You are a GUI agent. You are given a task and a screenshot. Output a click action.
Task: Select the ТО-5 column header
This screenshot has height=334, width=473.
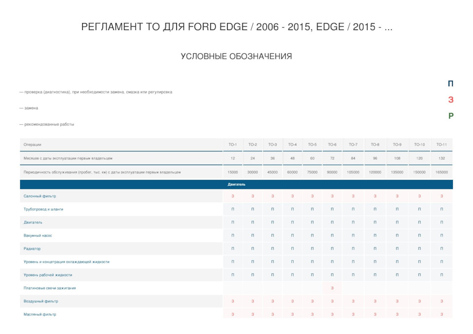tap(312, 144)
